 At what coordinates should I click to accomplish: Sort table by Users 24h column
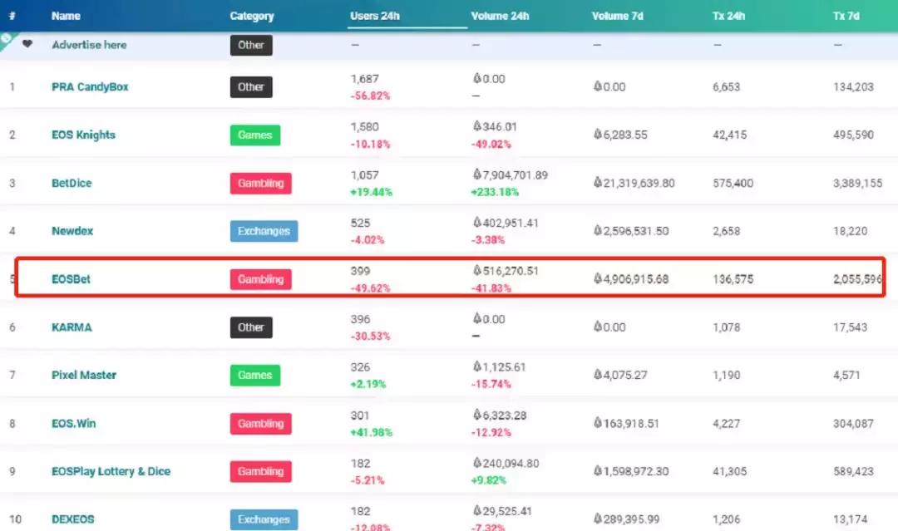374,16
